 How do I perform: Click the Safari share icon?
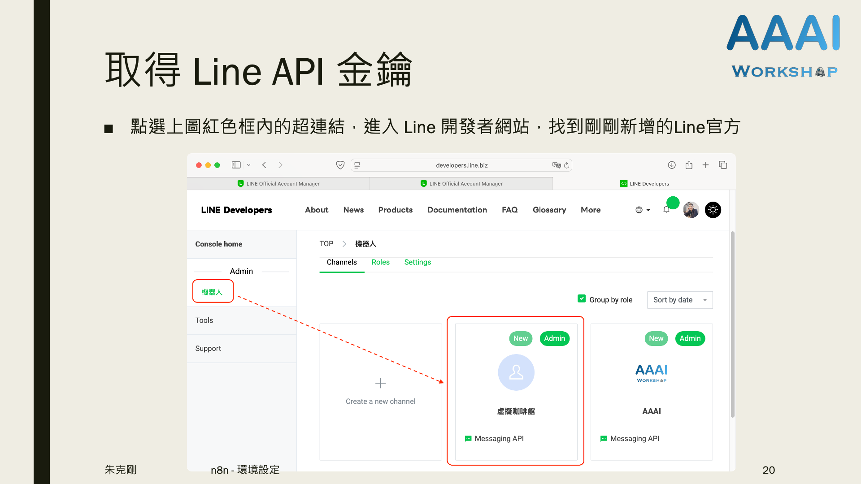pos(689,165)
